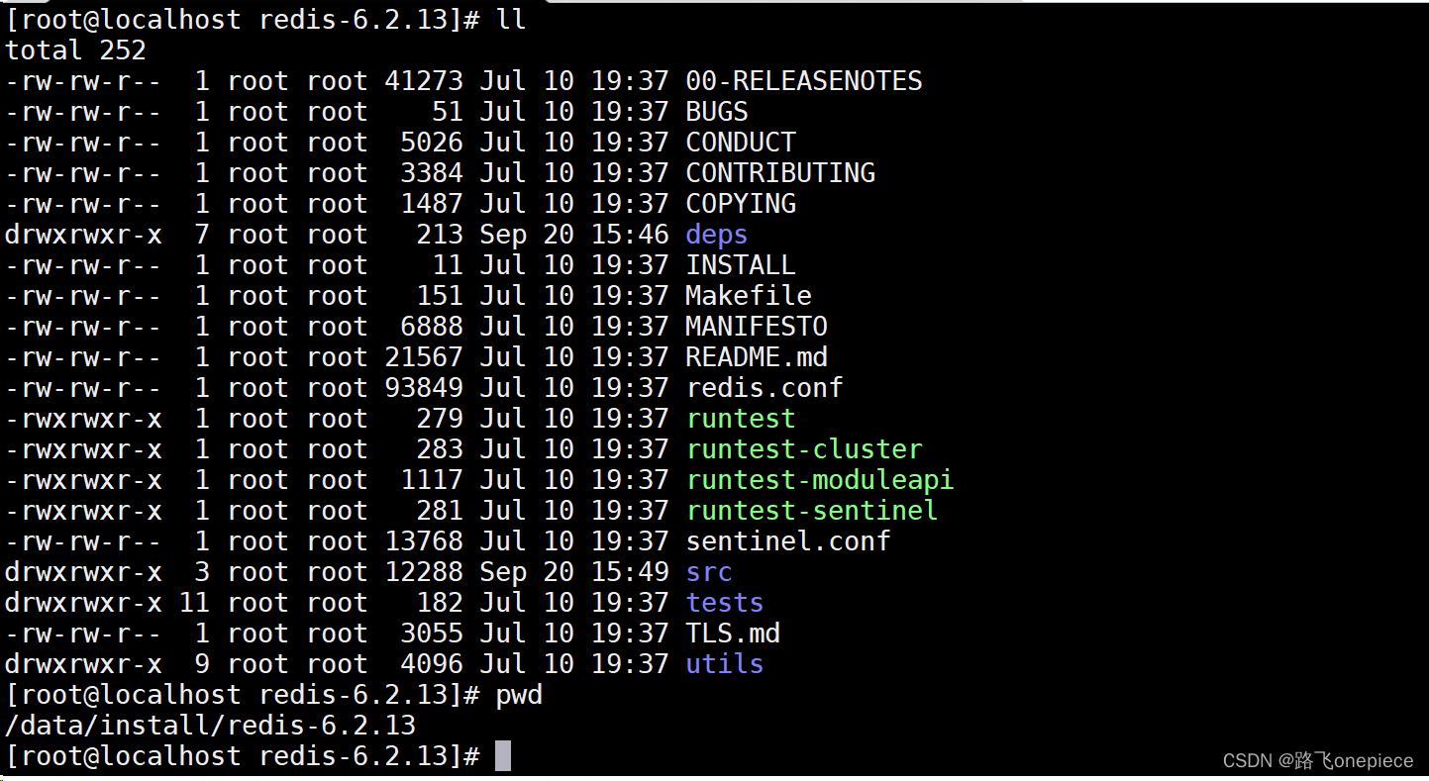Select the runtest-sentinel executable name
Image resolution: width=1429 pixels, height=781 pixels.
tap(811, 511)
